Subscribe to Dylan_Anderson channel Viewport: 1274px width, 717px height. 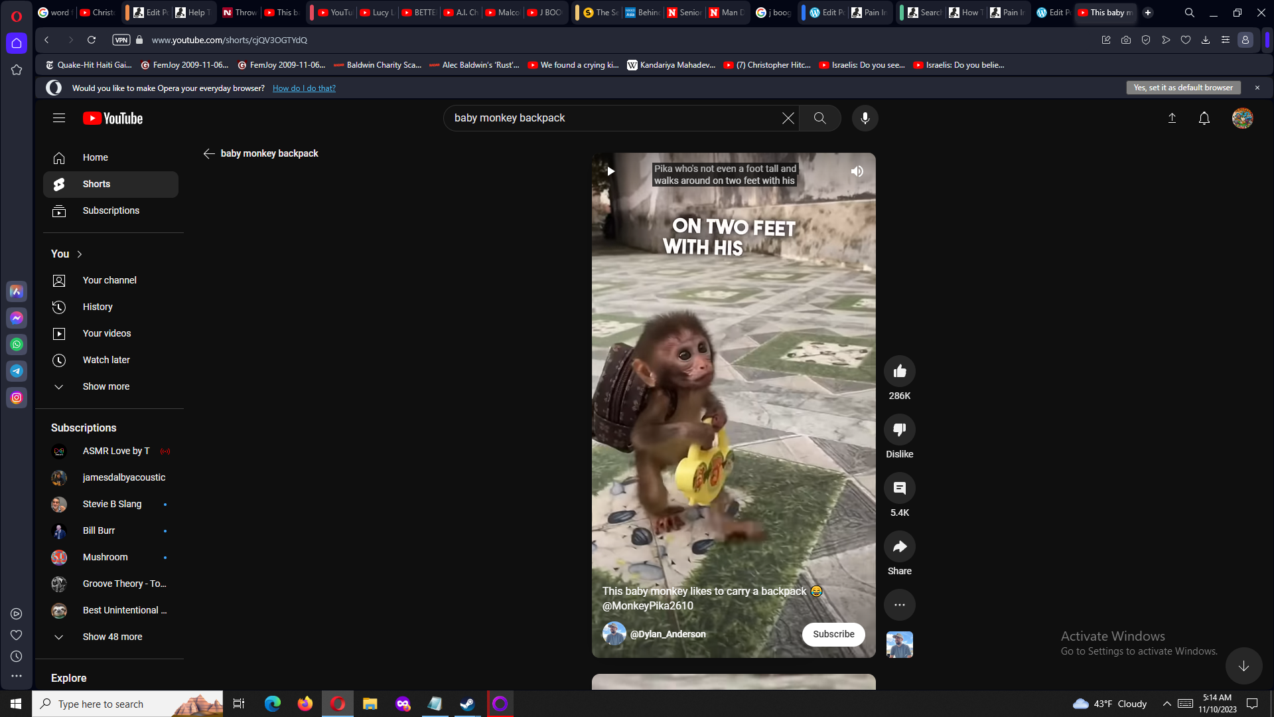pyautogui.click(x=833, y=634)
